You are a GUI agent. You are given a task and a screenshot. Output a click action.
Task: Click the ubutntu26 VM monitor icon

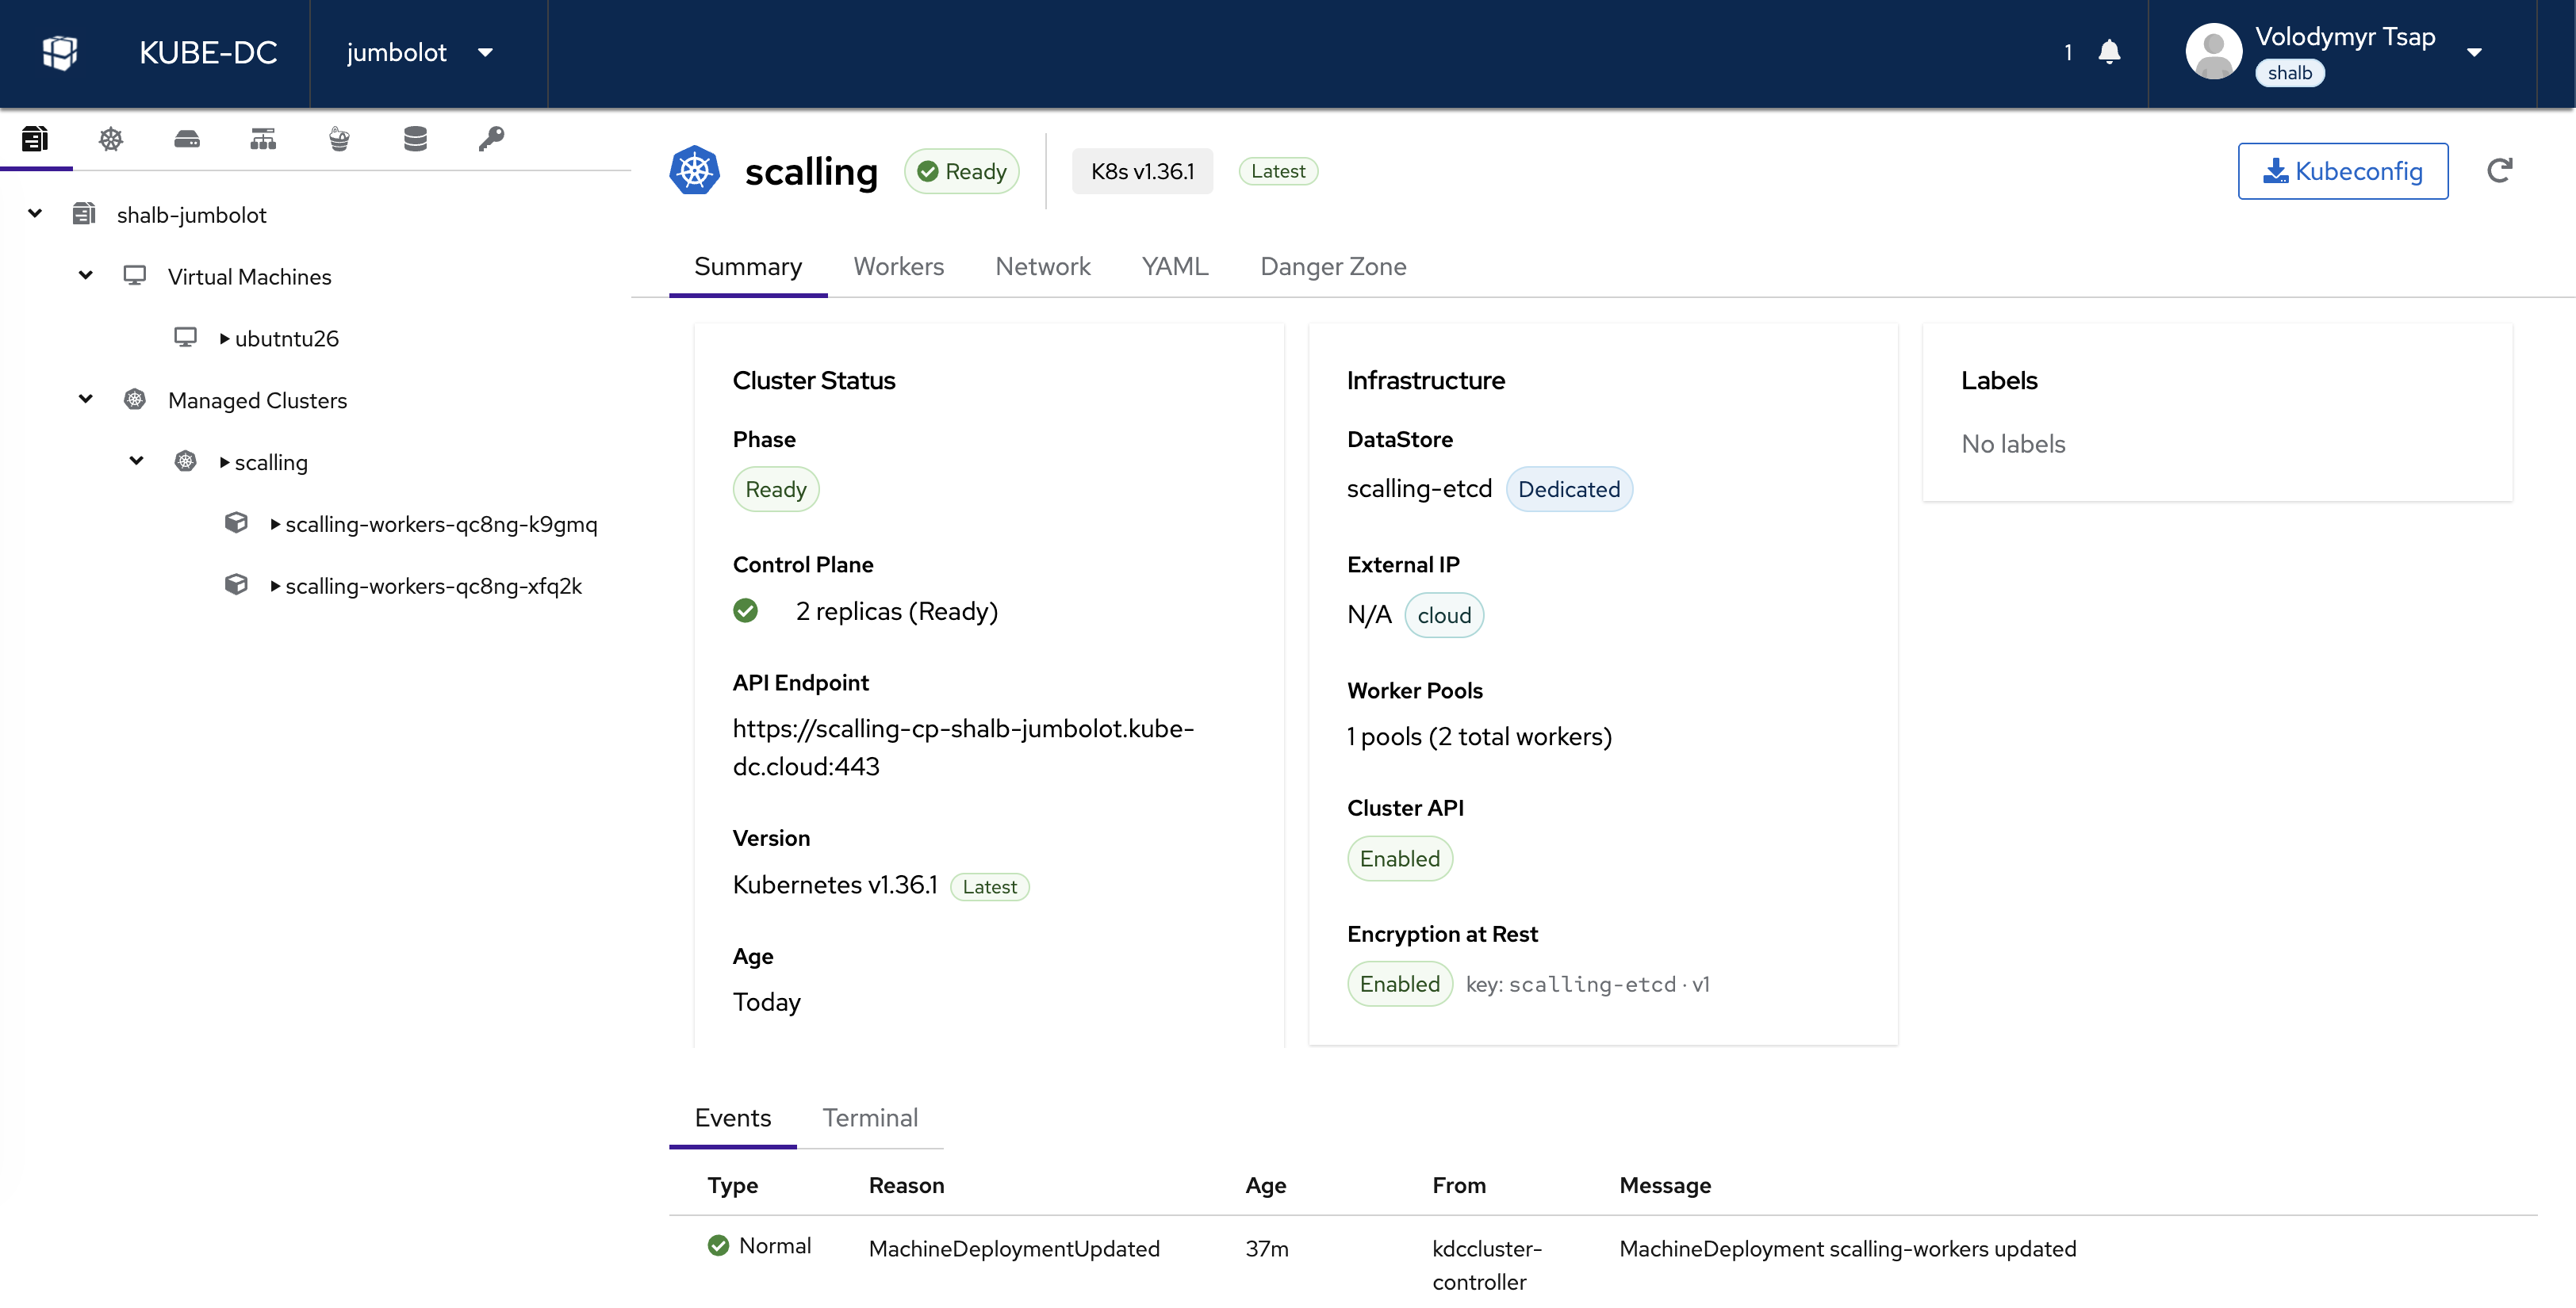(186, 338)
